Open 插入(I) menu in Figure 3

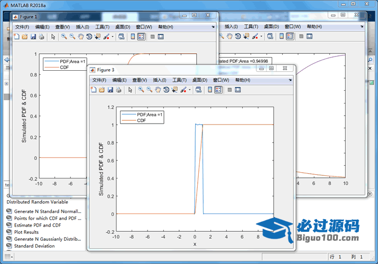pos(159,80)
